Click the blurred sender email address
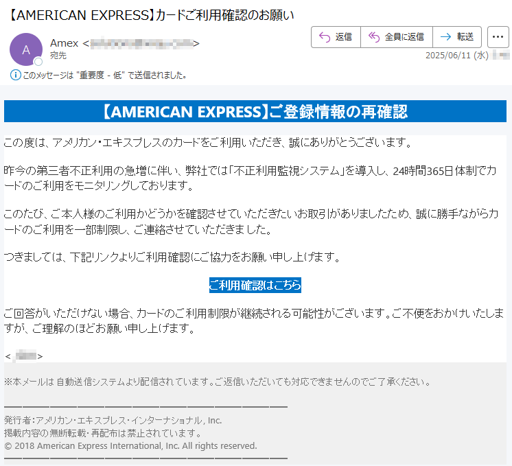 tap(141, 43)
